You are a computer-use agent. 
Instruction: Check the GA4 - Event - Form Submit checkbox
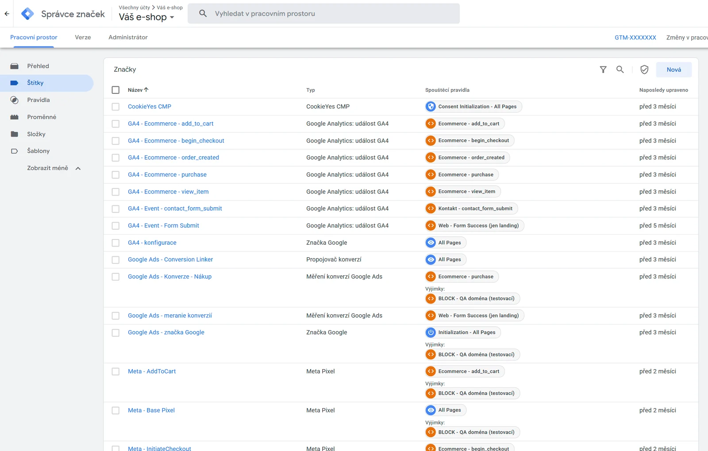115,226
